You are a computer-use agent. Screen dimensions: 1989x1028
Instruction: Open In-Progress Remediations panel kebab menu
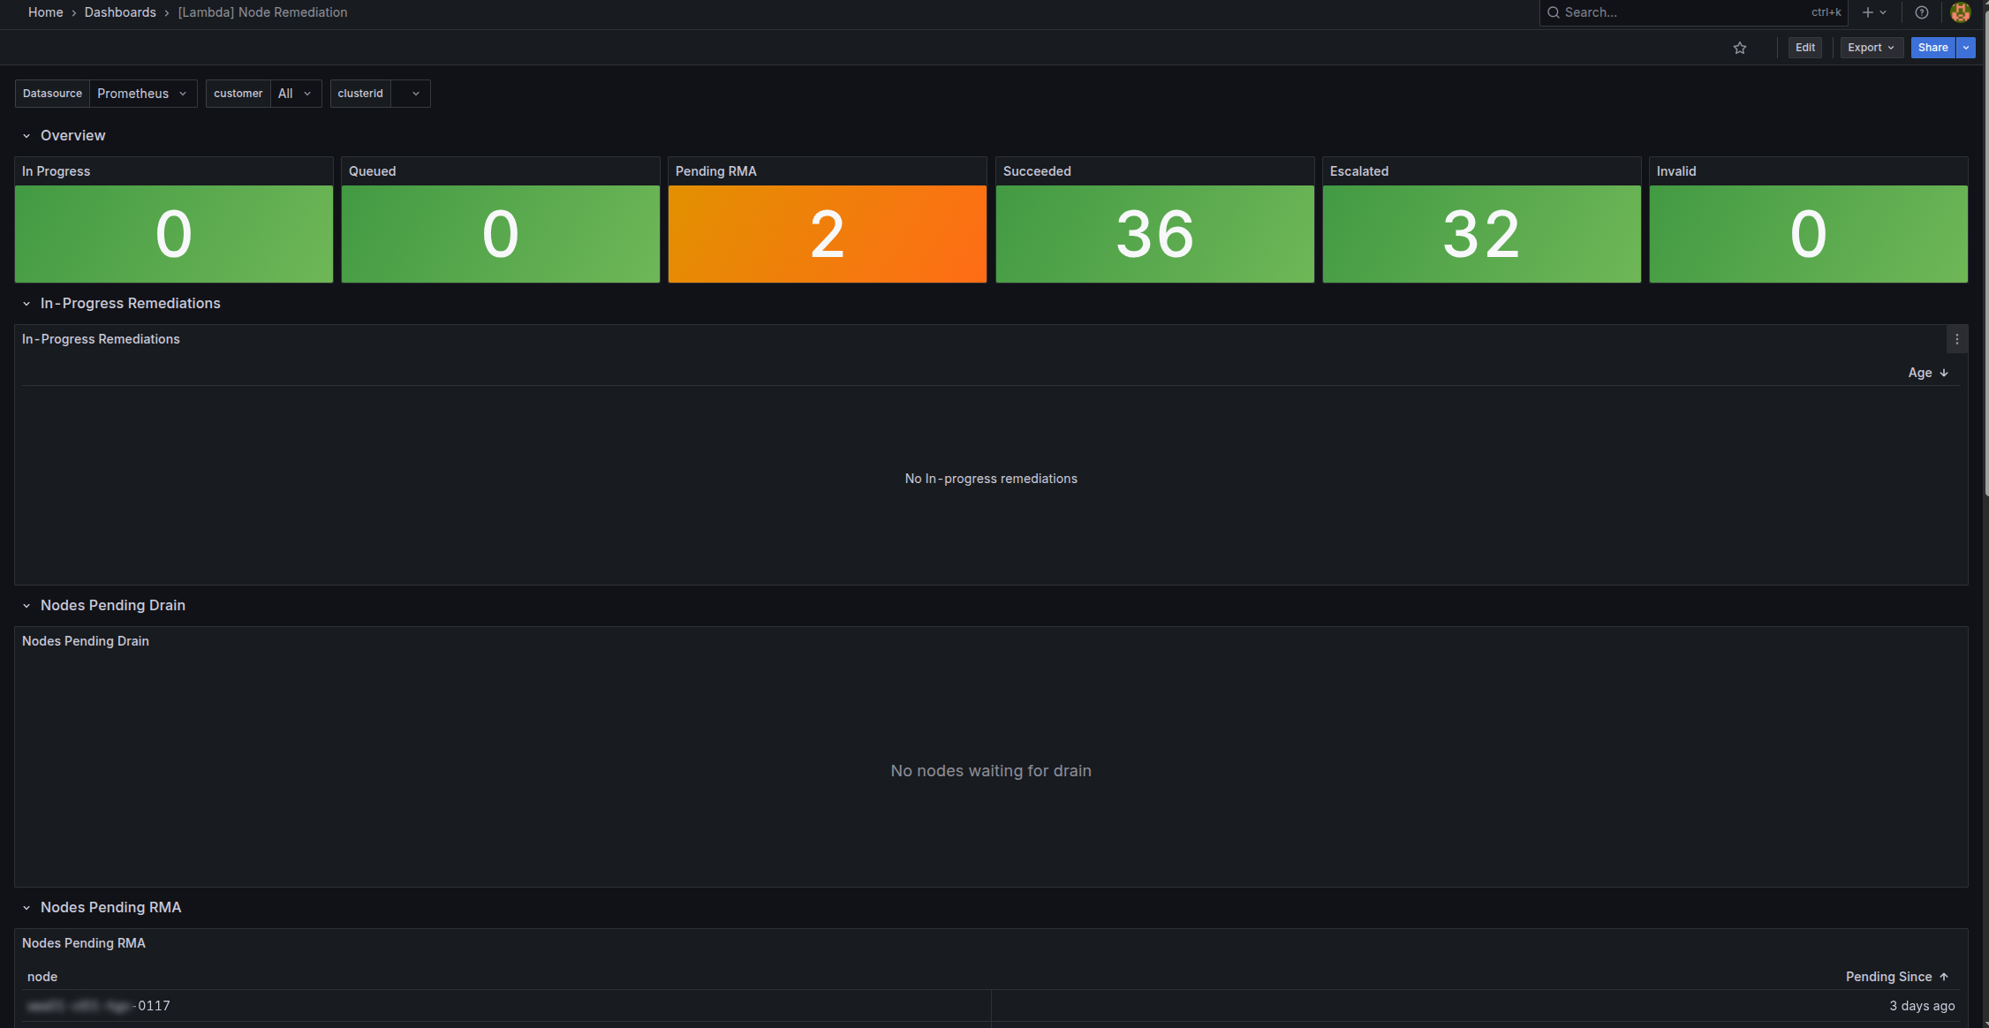(x=1956, y=339)
